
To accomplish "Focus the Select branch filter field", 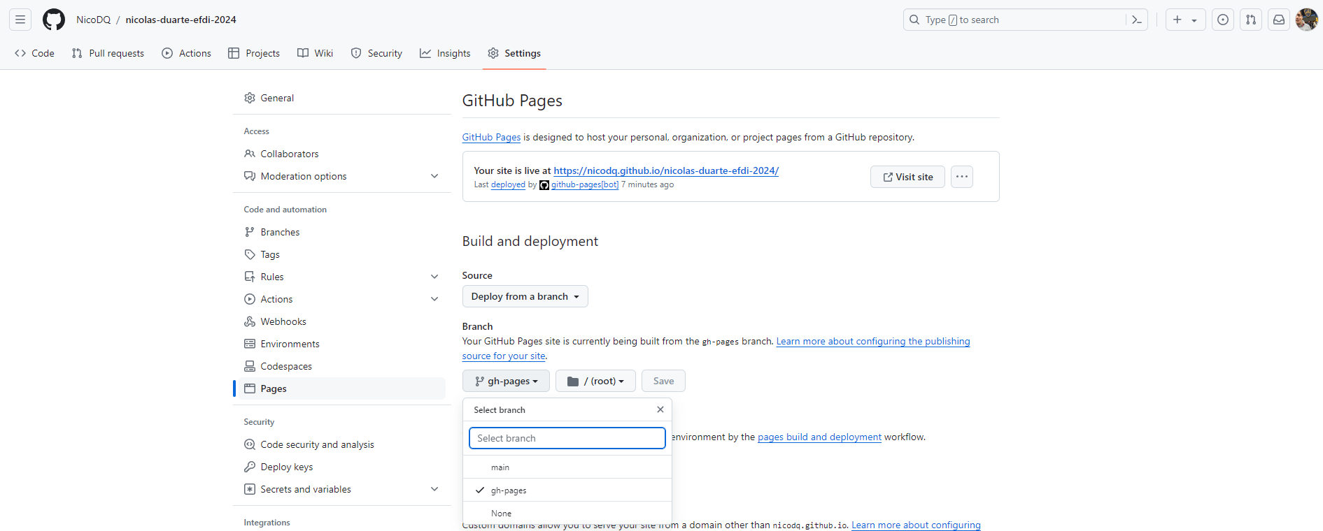I will (x=567, y=438).
